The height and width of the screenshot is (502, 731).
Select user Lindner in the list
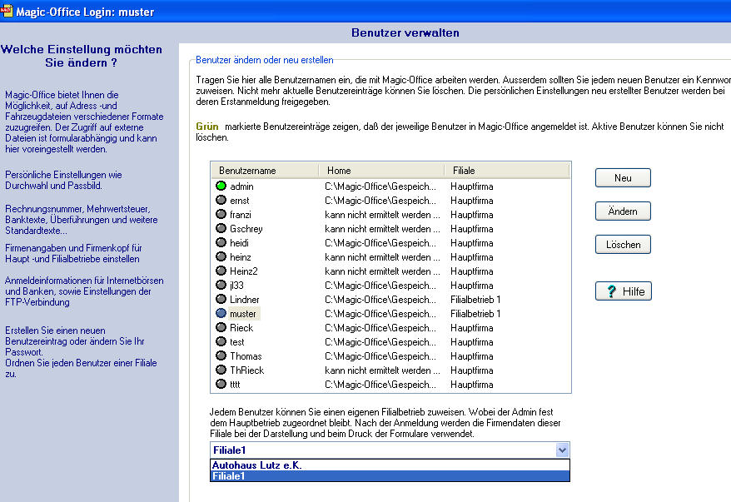tap(244, 299)
